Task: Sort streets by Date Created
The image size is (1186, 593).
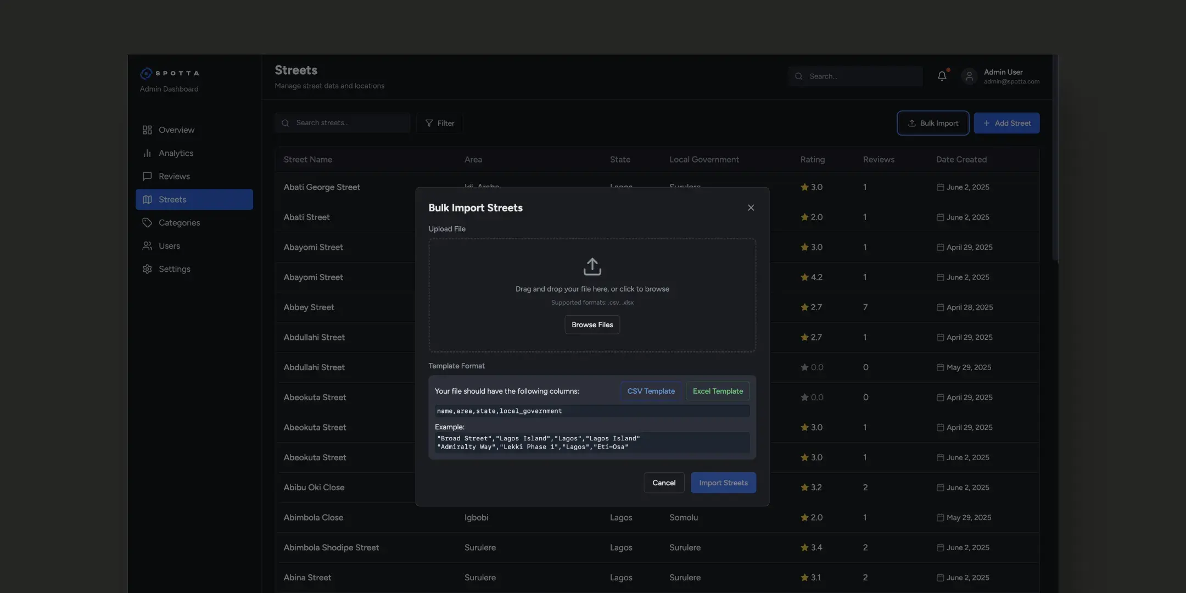Action: point(961,159)
